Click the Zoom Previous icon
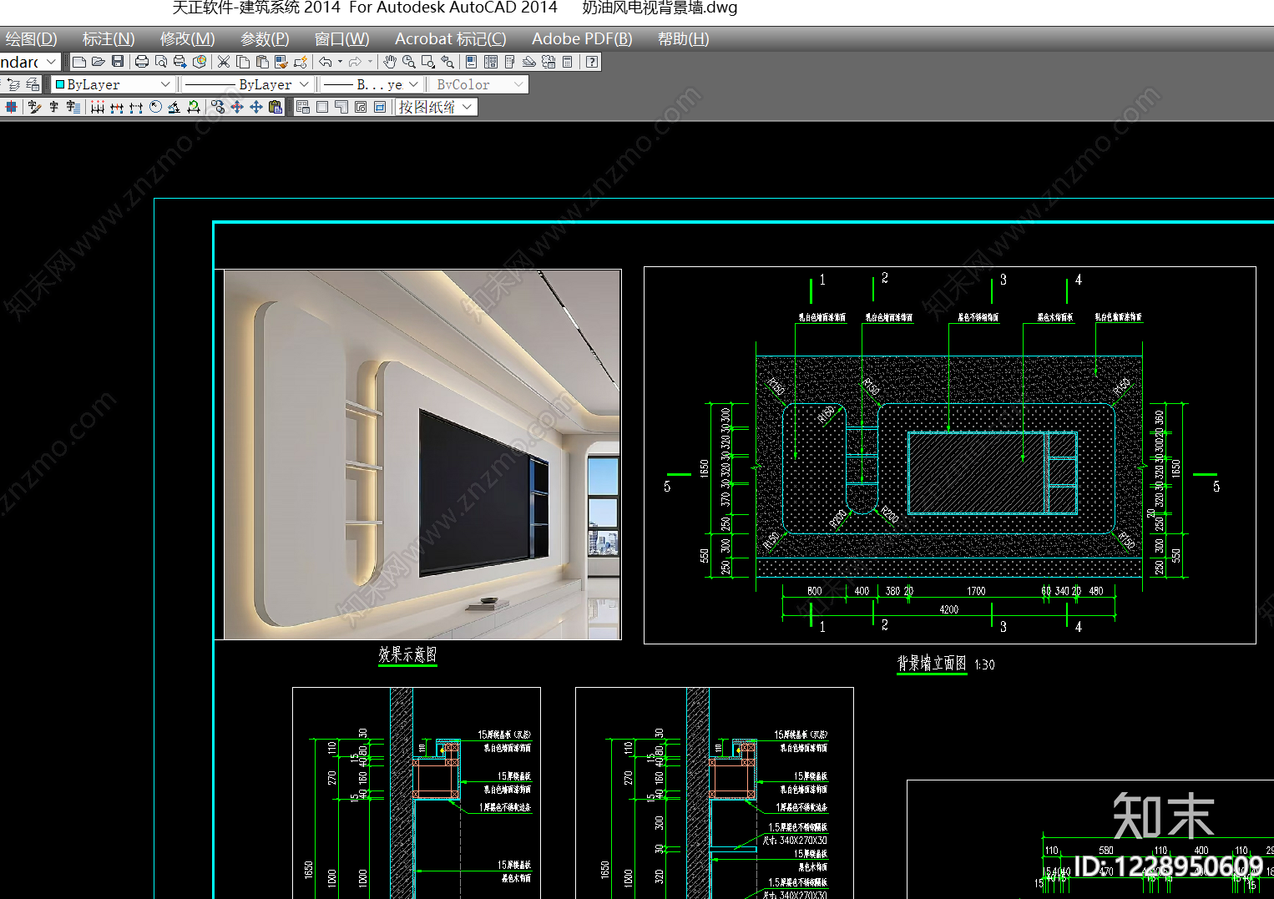This screenshot has width=1274, height=899. [447, 62]
